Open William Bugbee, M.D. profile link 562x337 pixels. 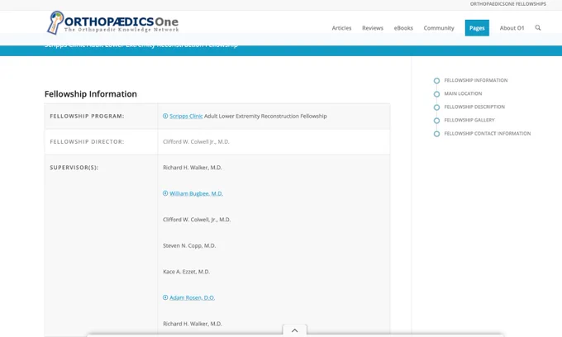196,194
